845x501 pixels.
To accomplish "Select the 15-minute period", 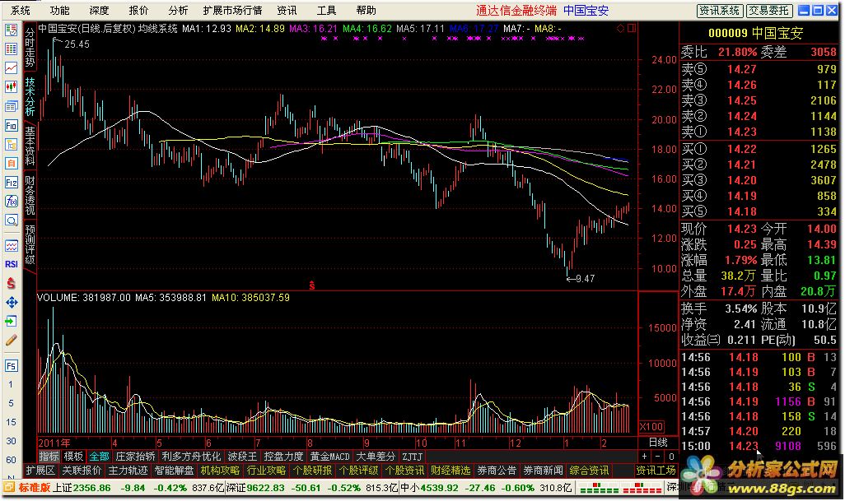I will coord(11,422).
